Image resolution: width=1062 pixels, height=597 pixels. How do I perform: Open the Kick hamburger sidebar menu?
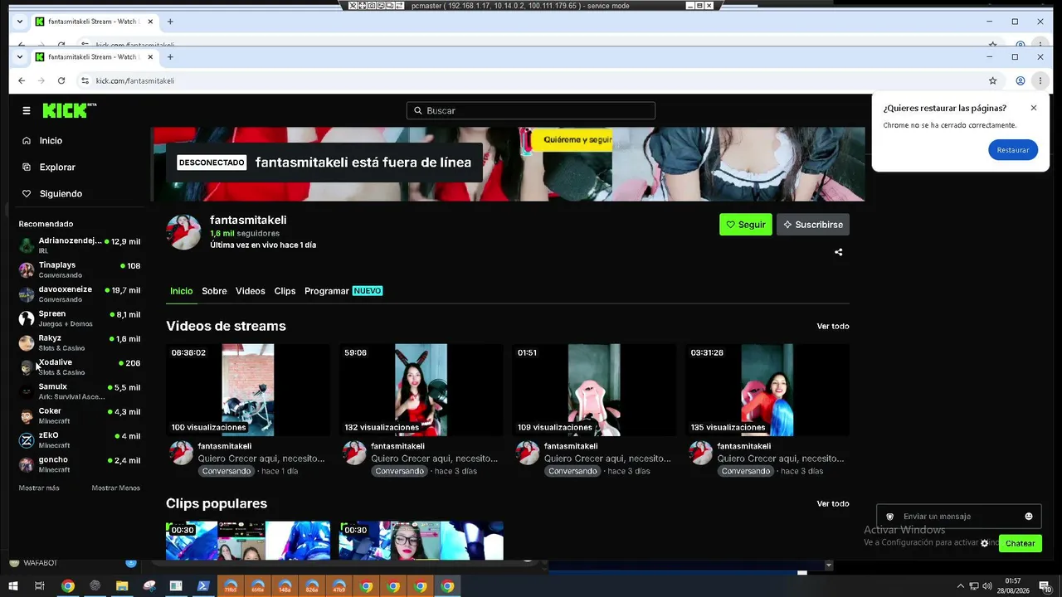point(27,110)
